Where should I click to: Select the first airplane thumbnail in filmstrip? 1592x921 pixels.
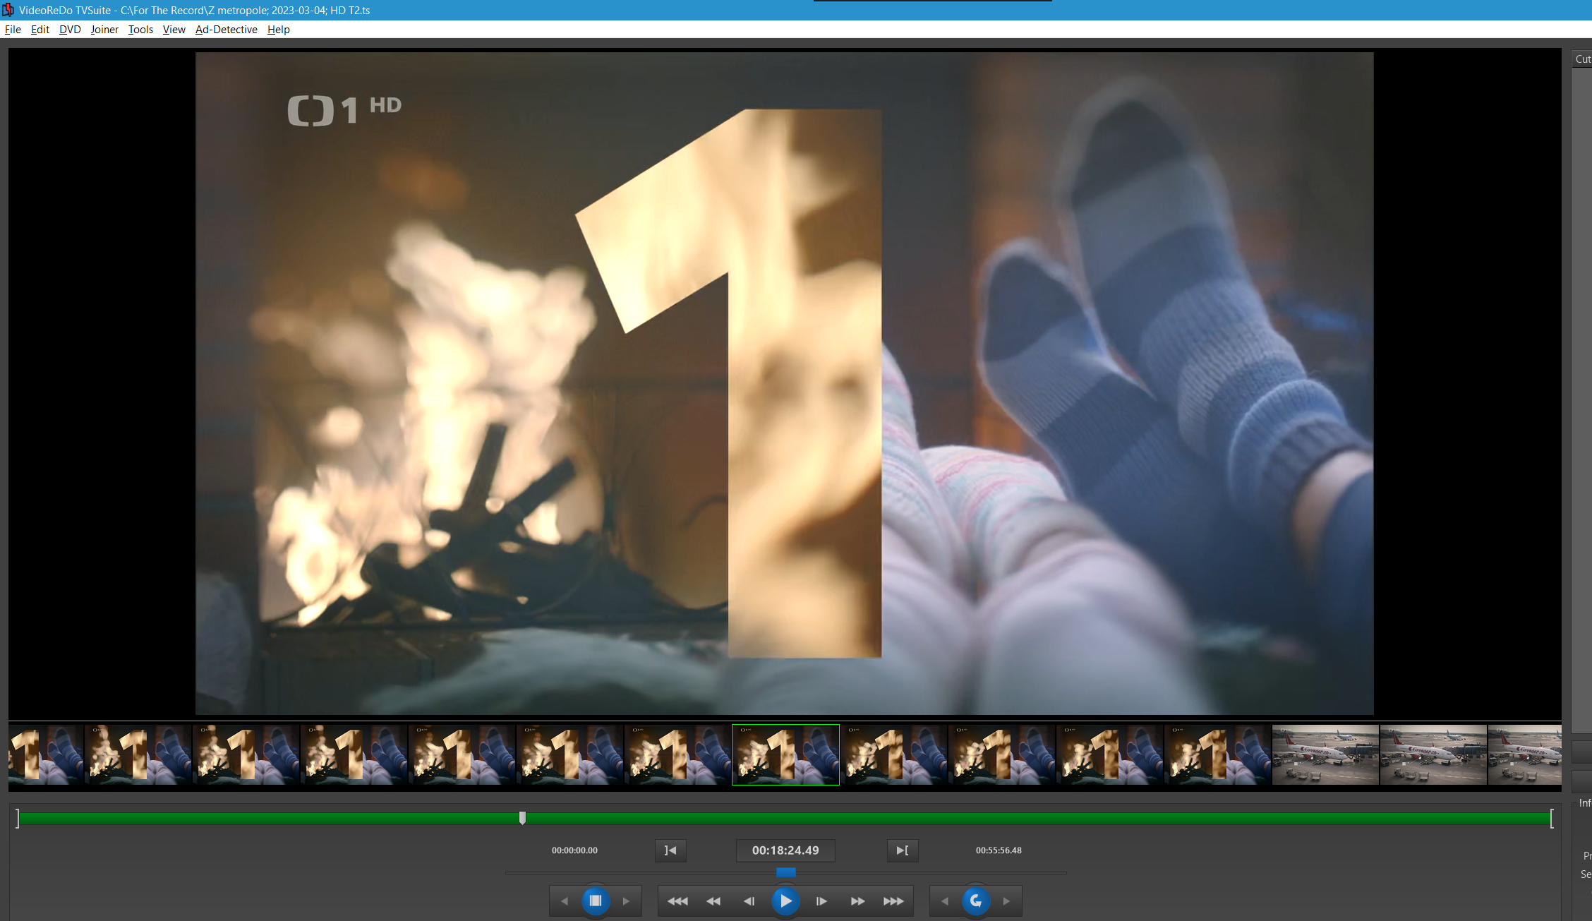click(1325, 755)
